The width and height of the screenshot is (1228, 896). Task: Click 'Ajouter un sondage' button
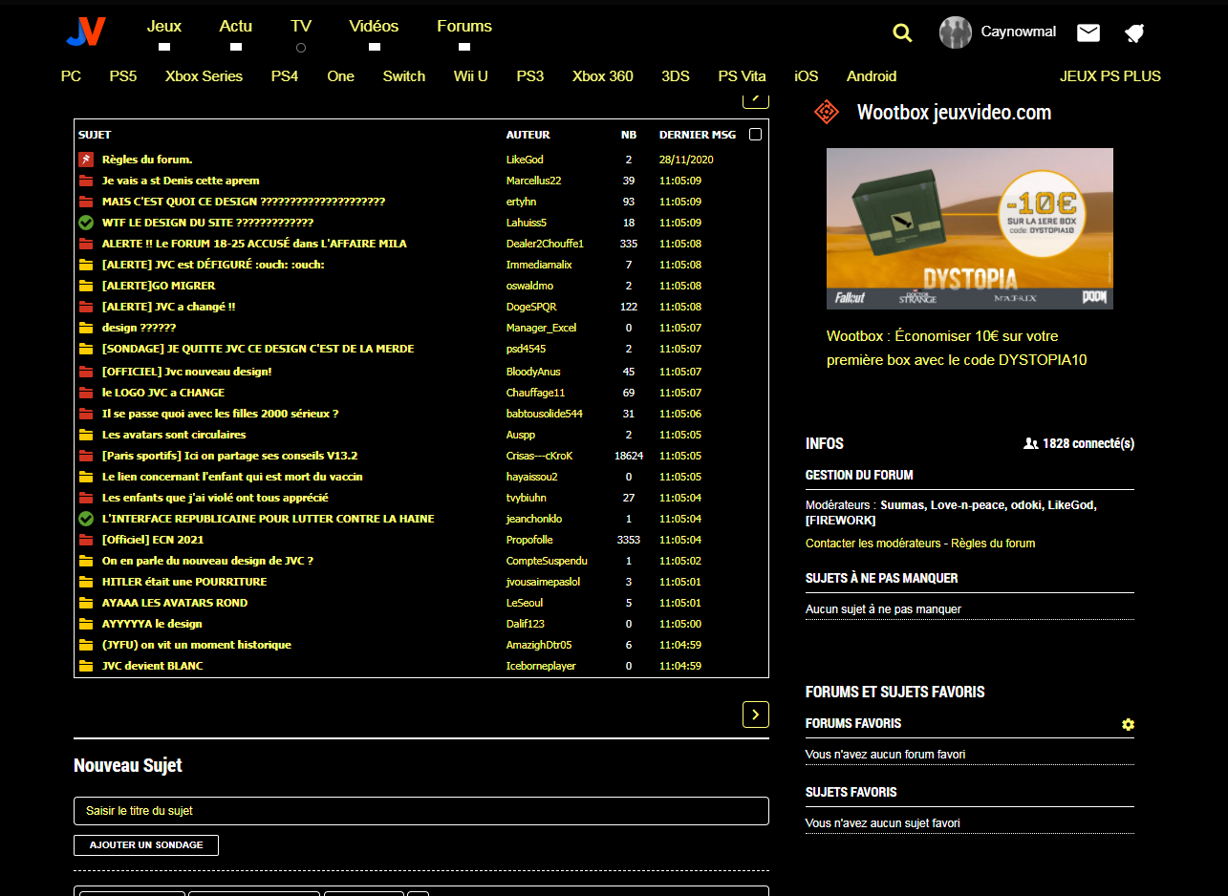point(146,845)
